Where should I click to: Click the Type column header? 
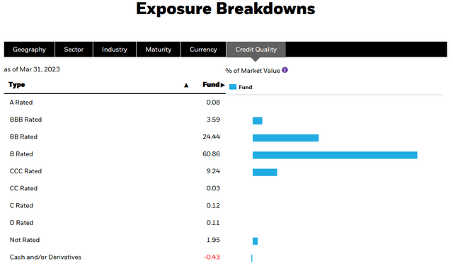click(x=17, y=85)
